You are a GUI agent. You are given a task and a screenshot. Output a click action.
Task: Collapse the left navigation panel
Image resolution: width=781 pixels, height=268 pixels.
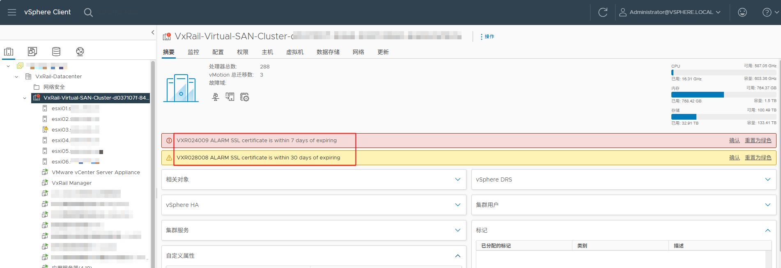click(x=153, y=32)
